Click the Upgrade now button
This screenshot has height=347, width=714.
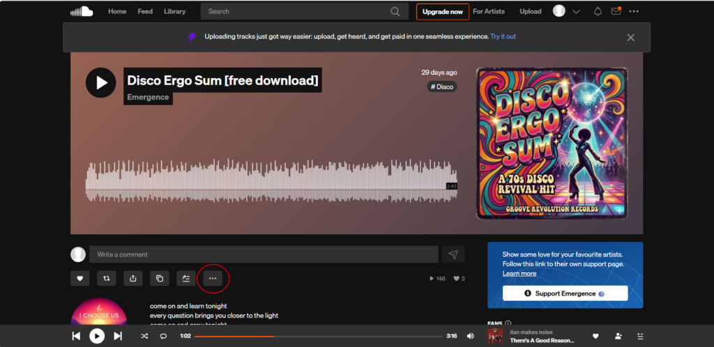[442, 12]
